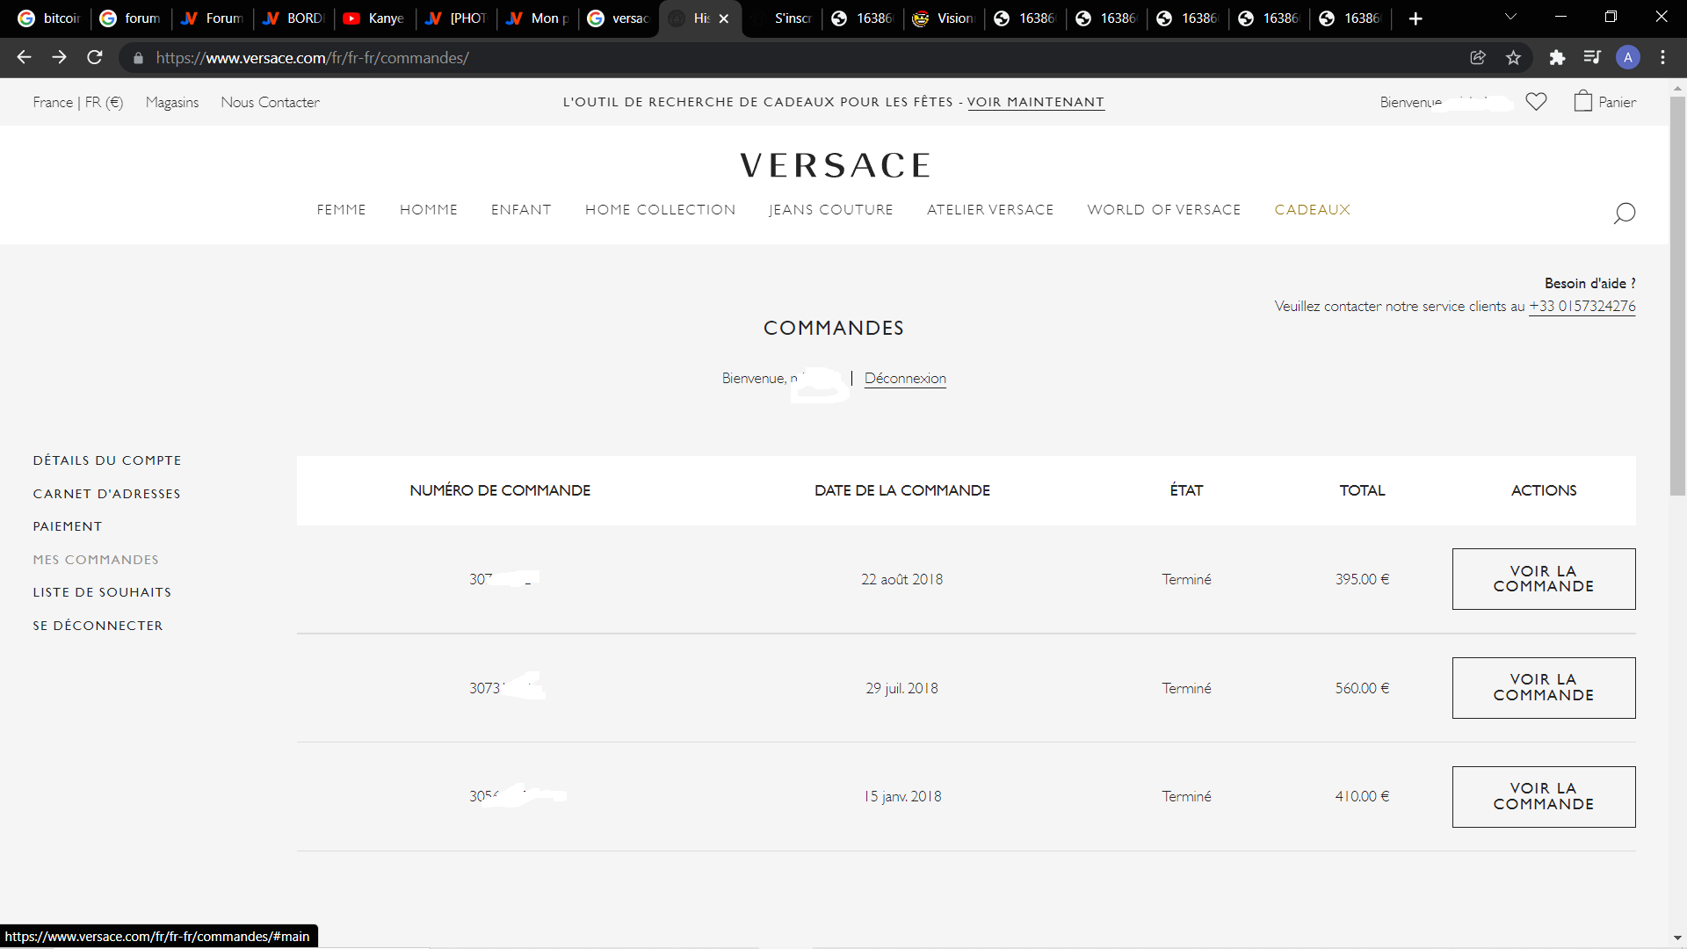
Task: Open the HOME COLLECTION menu
Action: [660, 210]
